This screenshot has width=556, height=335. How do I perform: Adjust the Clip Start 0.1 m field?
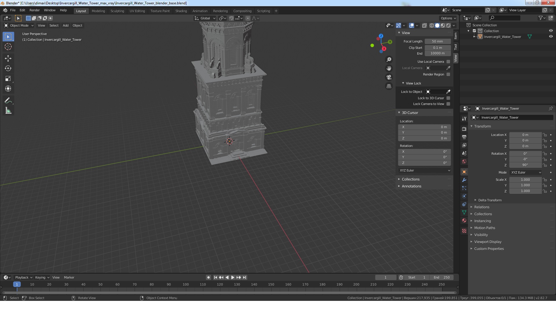(x=438, y=48)
